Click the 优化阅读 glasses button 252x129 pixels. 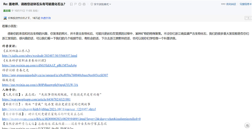(x=229, y=4)
